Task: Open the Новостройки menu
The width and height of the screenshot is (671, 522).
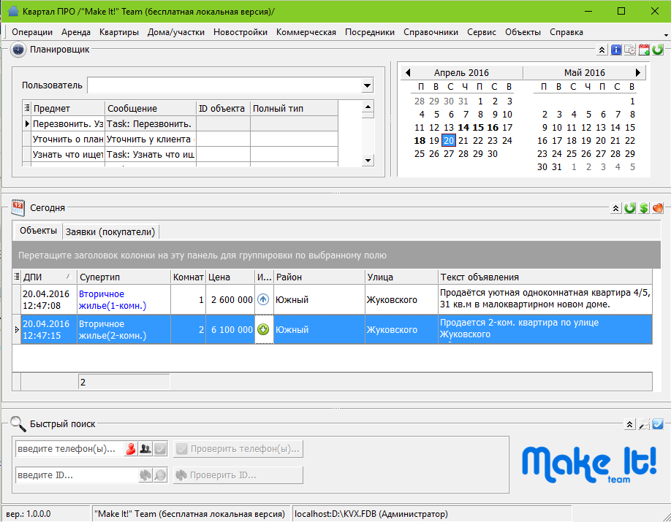Action: click(240, 32)
